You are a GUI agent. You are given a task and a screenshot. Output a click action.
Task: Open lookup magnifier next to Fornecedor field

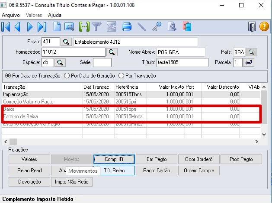112,52
